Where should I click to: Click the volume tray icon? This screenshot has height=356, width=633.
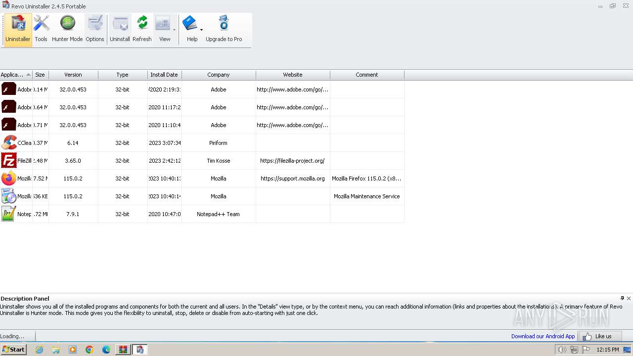[x=562, y=350]
